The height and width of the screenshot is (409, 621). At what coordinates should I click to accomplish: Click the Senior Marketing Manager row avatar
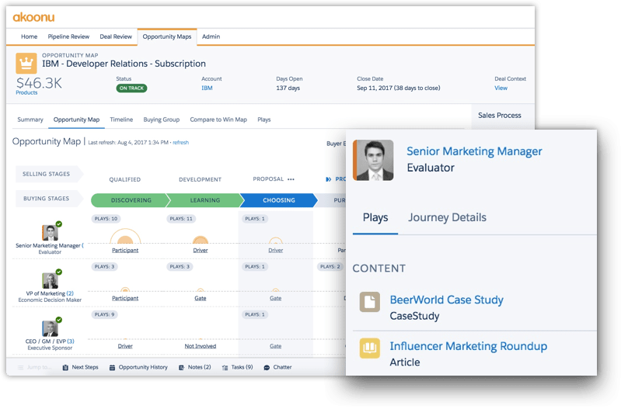(50, 233)
